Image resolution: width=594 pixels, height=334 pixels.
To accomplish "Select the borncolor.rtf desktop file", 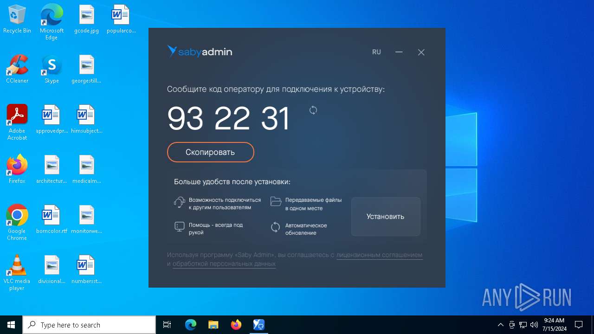I will tap(52, 219).
